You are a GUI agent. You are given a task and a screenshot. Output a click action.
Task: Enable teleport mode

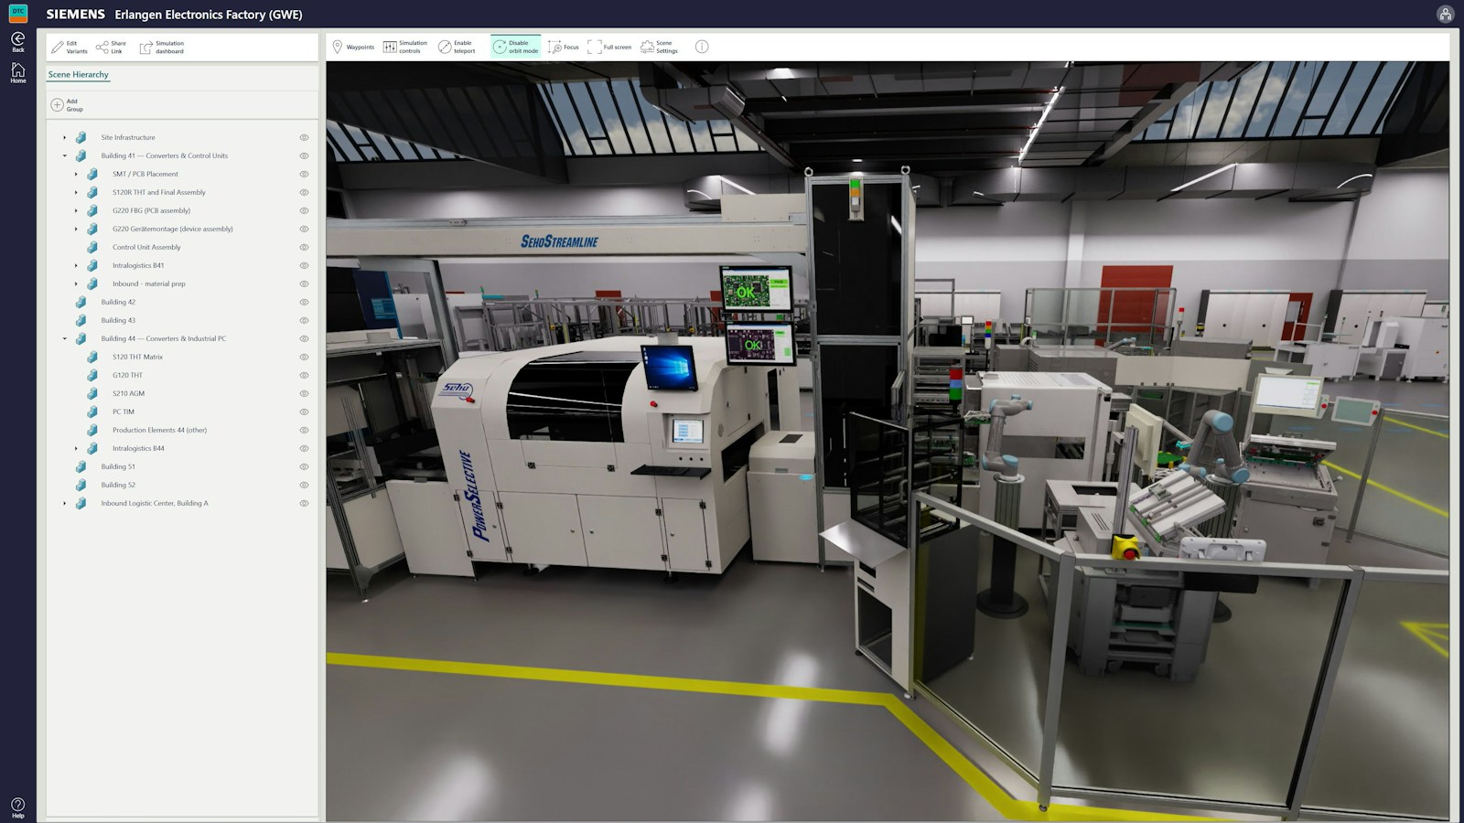pyautogui.click(x=457, y=47)
